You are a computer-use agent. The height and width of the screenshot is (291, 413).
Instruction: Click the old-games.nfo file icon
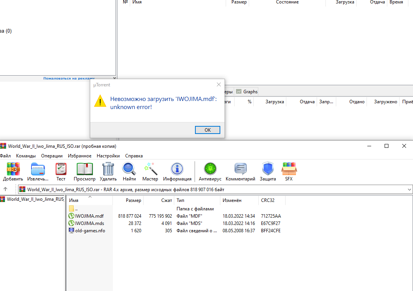(x=71, y=230)
